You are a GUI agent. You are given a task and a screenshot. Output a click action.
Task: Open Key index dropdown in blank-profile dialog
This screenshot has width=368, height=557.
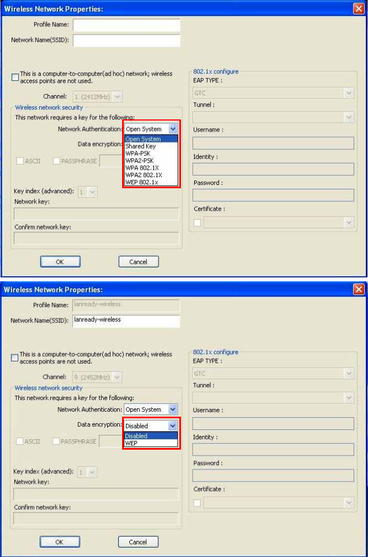pyautogui.click(x=92, y=192)
